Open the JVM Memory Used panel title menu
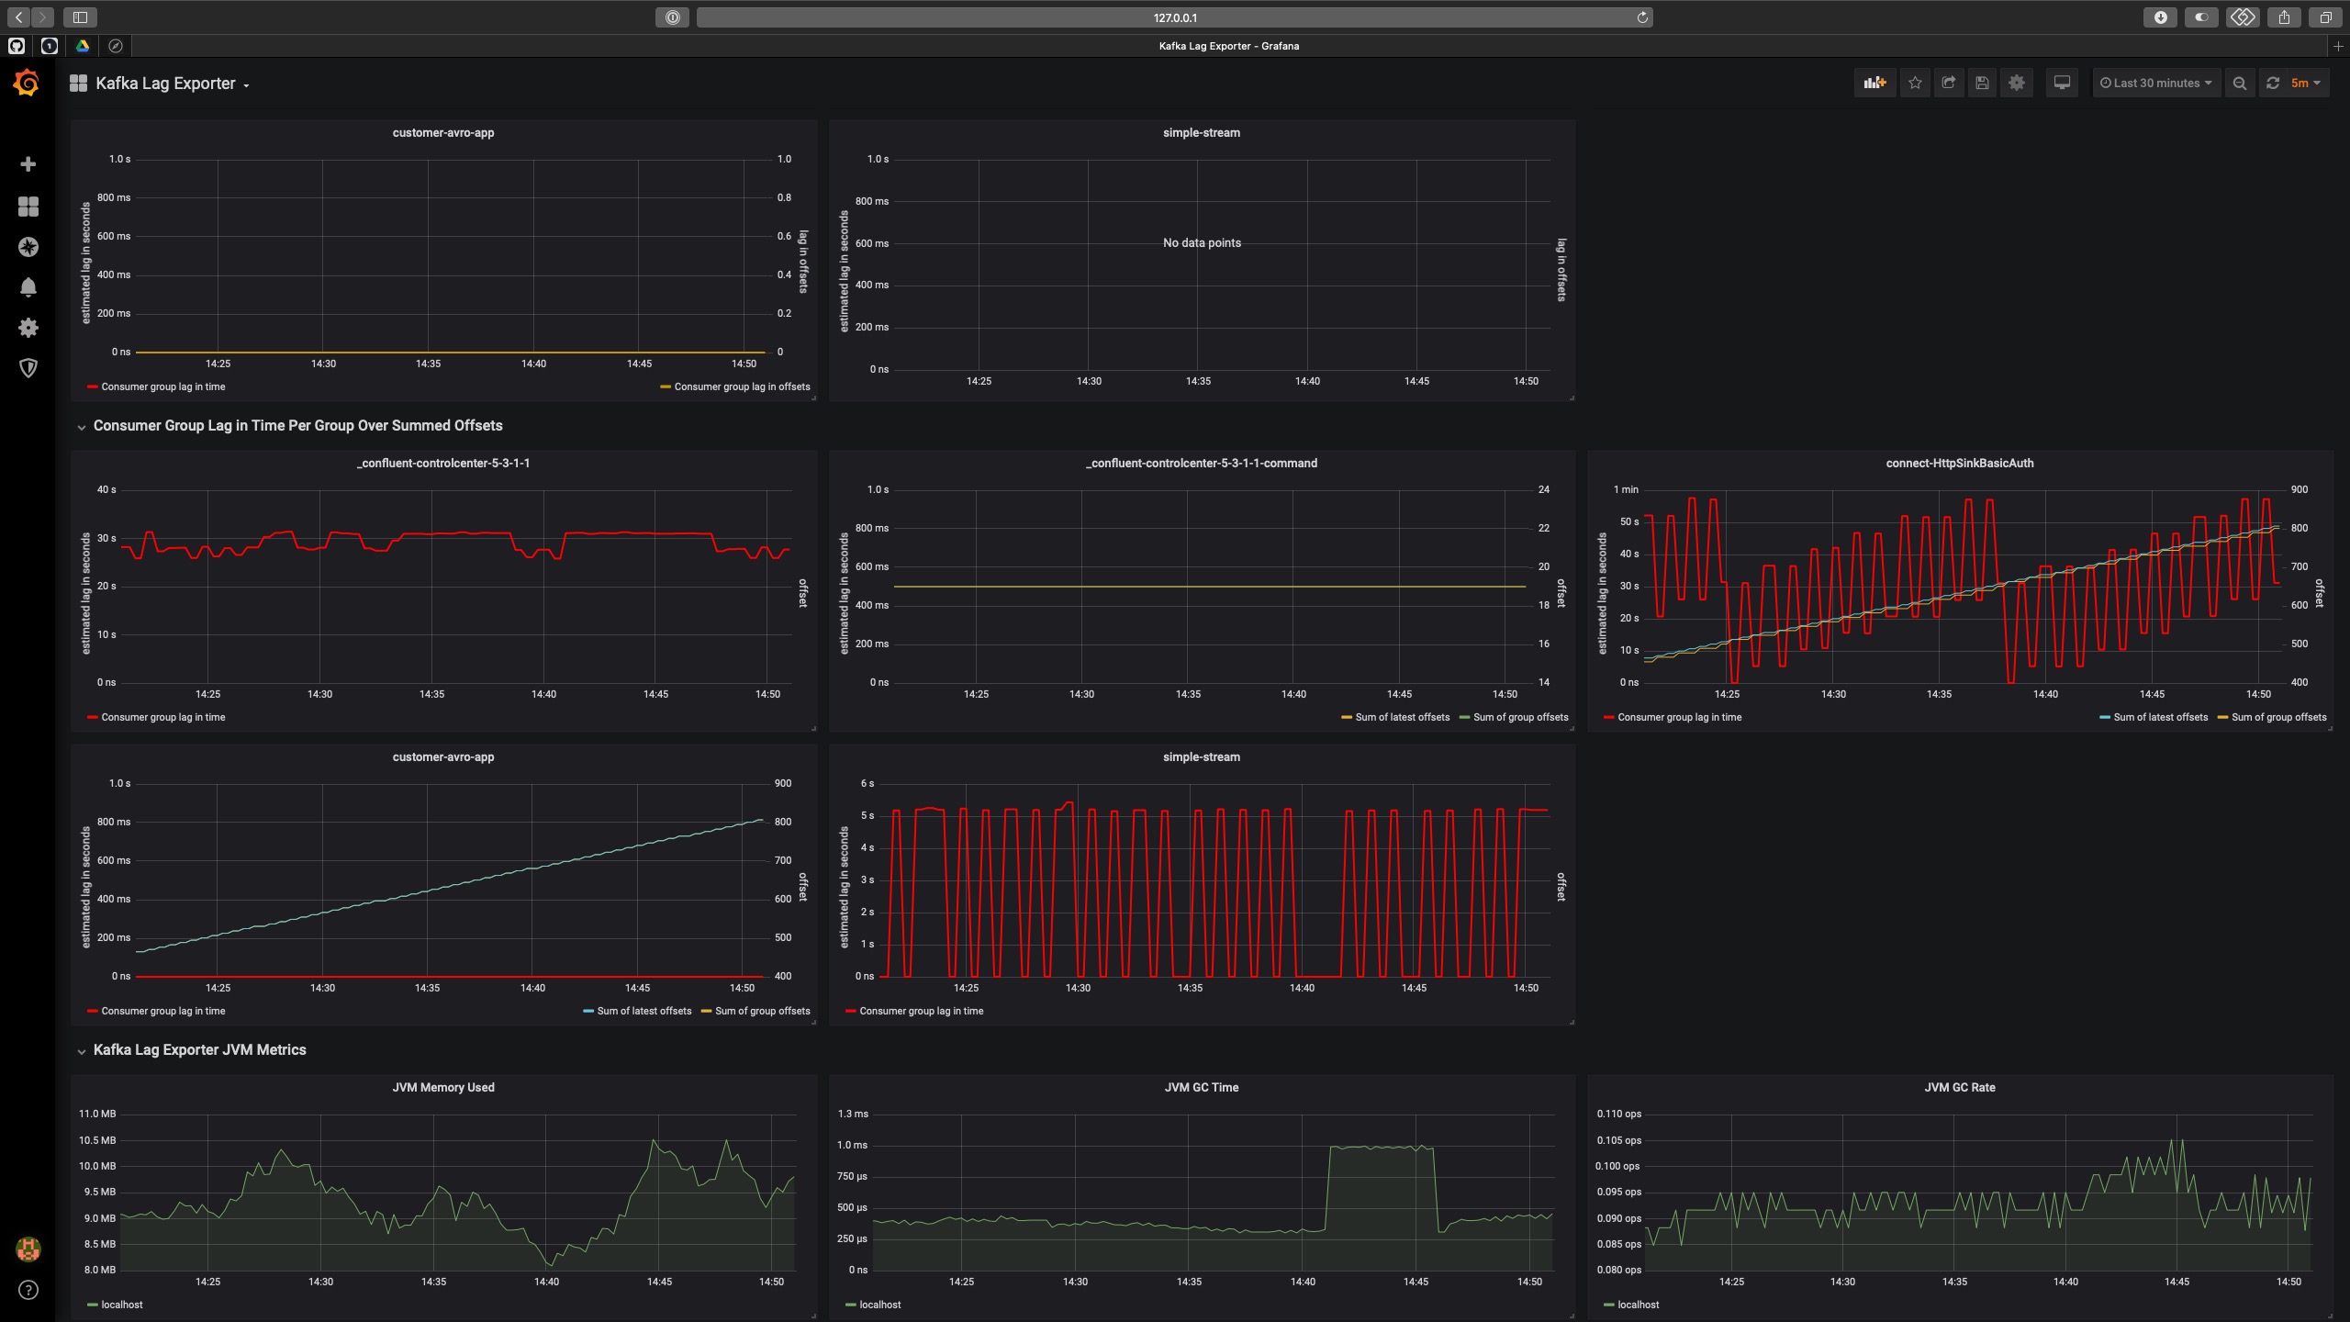The image size is (2350, 1322). pos(443,1087)
